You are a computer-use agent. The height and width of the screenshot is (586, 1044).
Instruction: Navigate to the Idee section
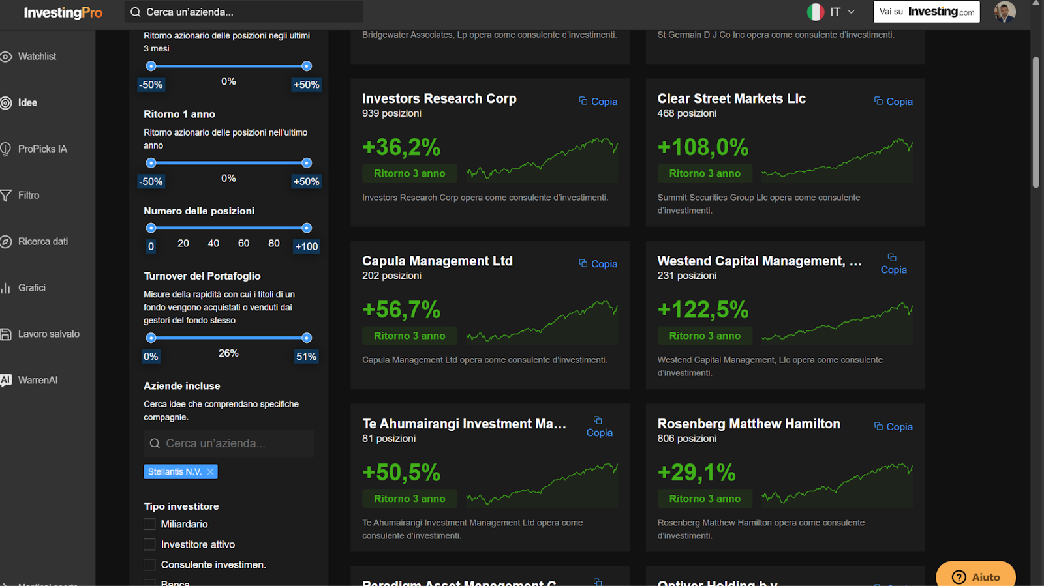pos(27,103)
